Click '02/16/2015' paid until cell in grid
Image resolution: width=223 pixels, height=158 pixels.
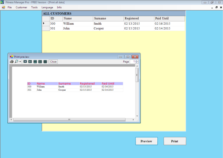click(169, 24)
